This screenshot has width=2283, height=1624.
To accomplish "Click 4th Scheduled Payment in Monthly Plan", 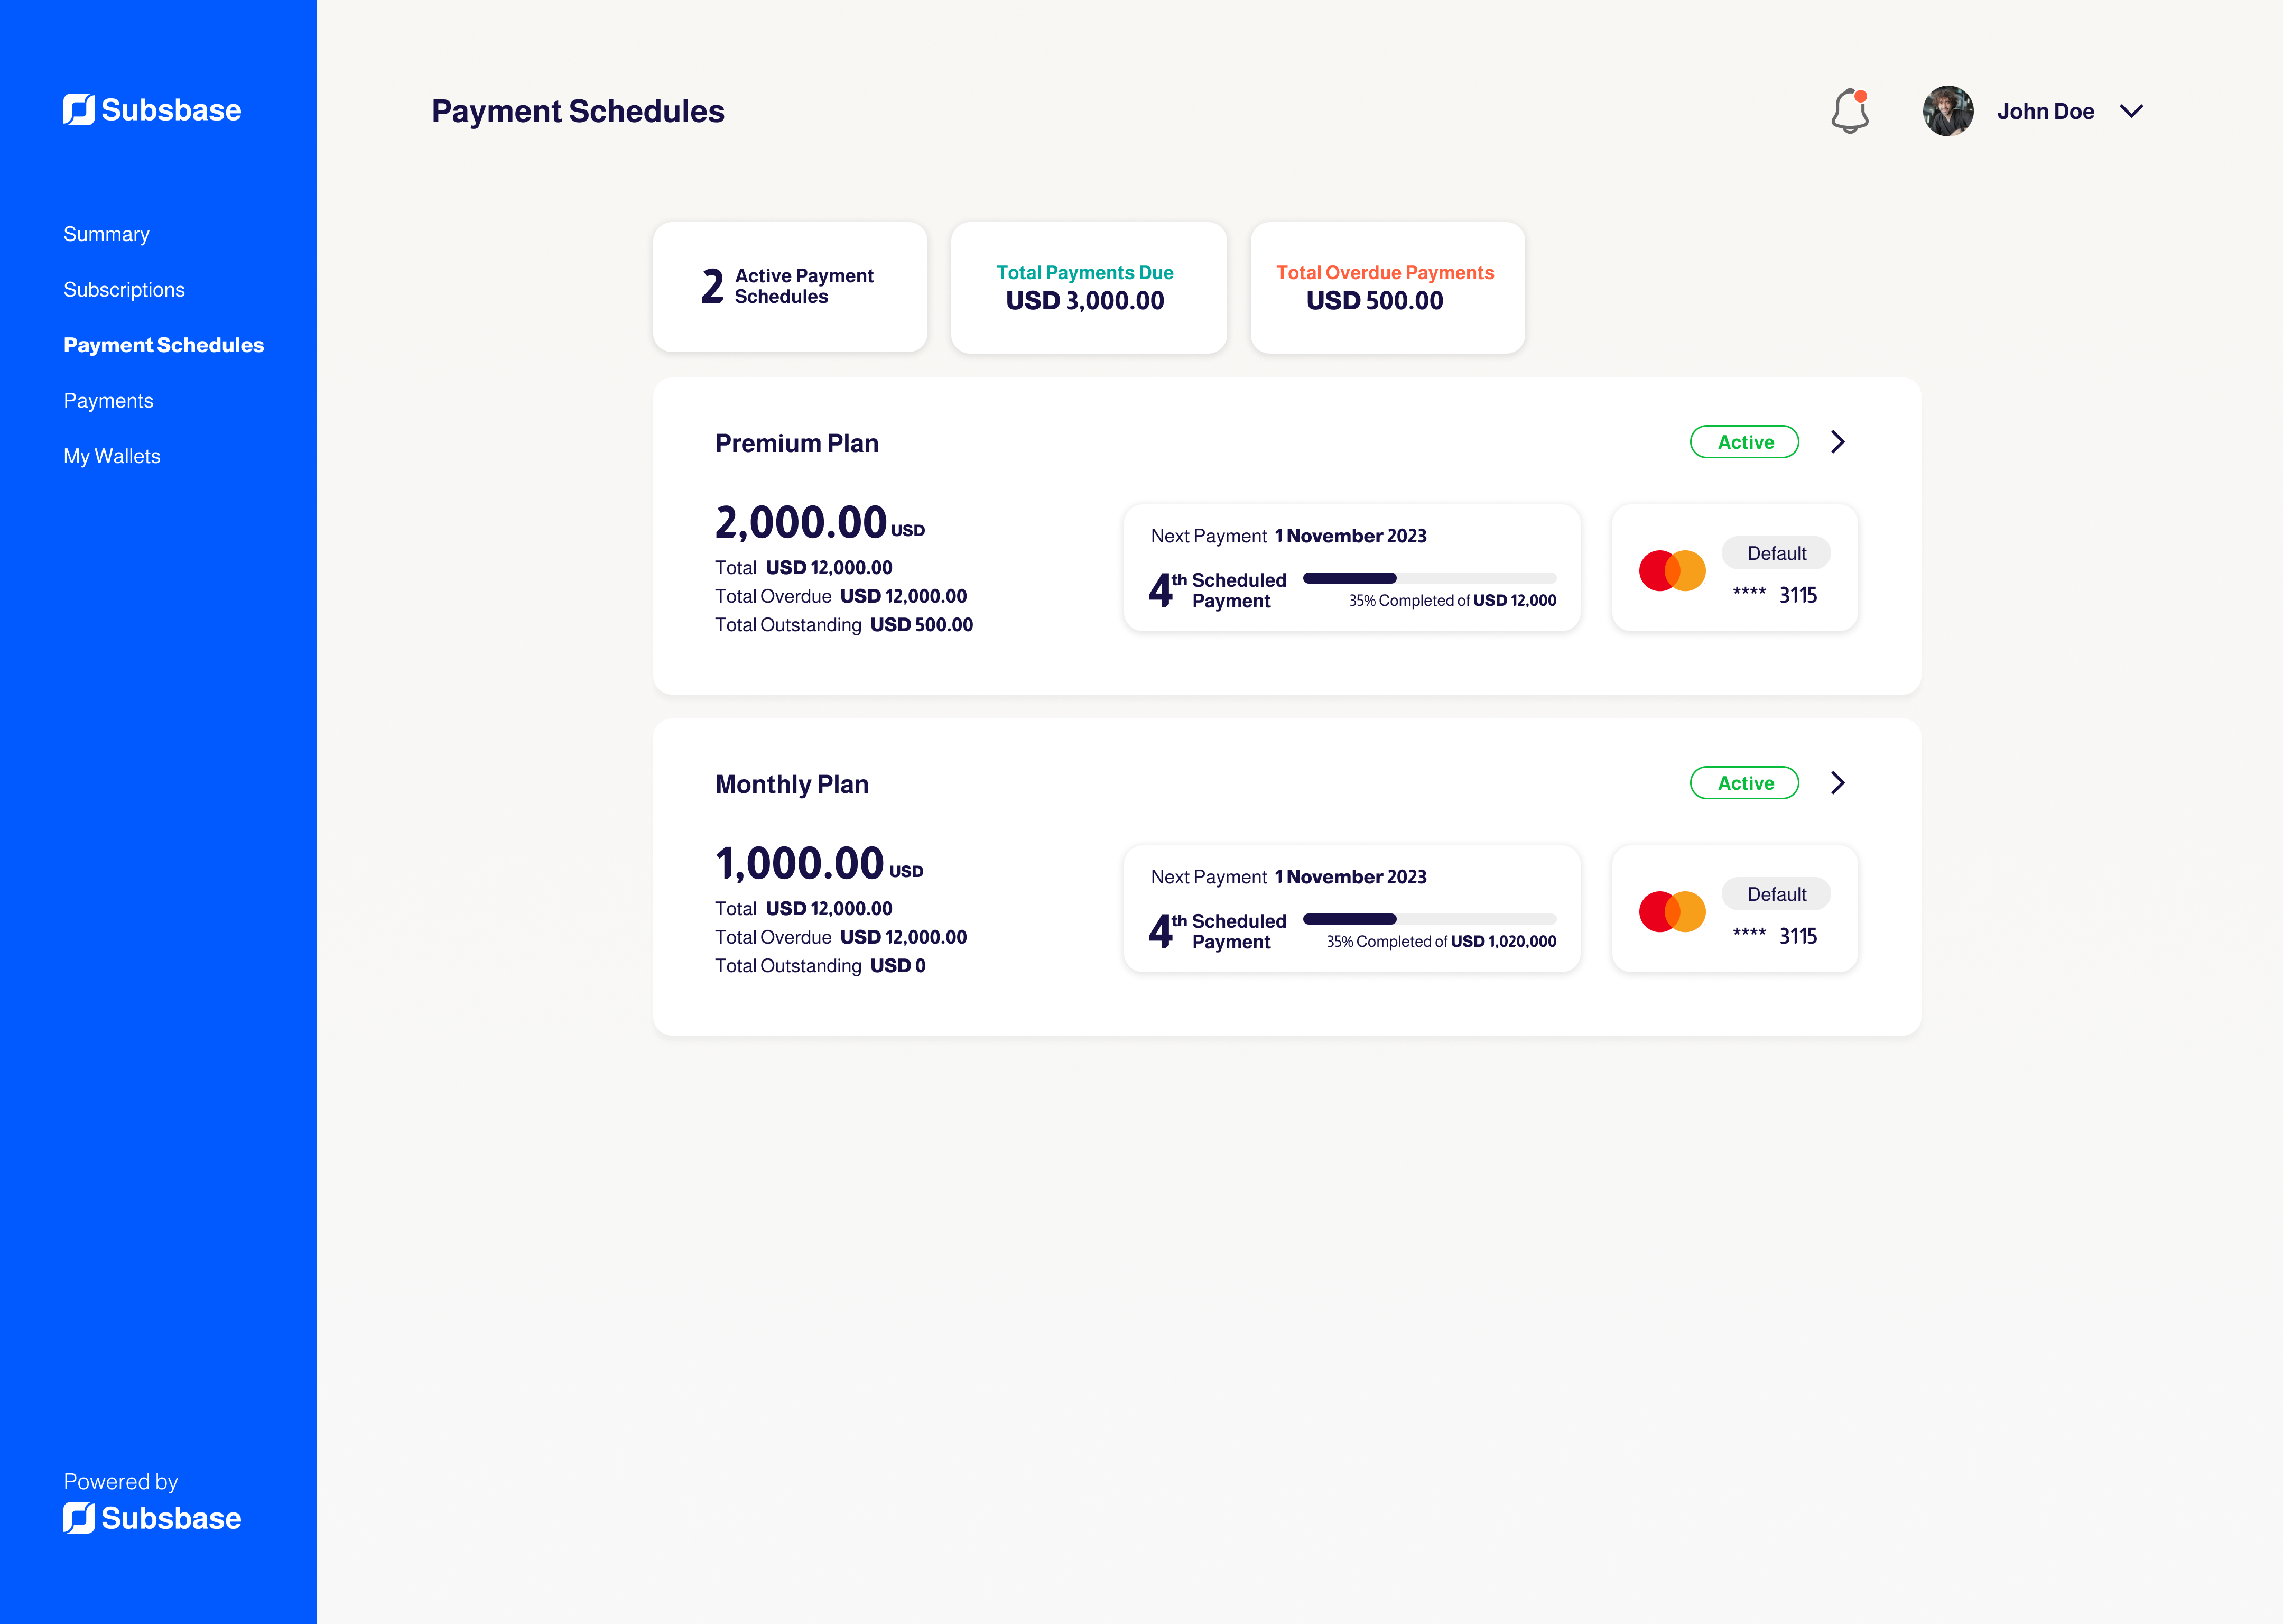I will (1218, 931).
